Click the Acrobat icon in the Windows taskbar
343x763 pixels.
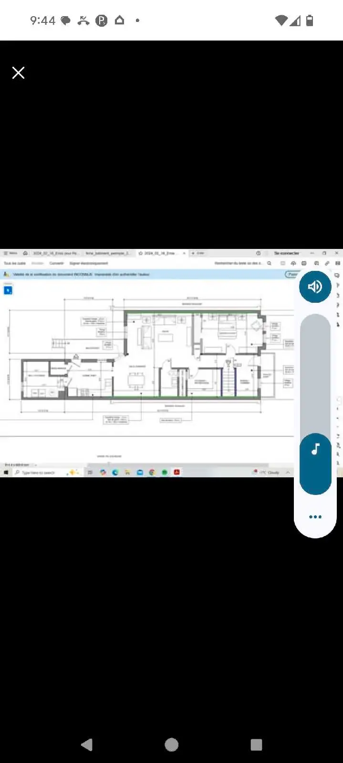click(x=177, y=472)
